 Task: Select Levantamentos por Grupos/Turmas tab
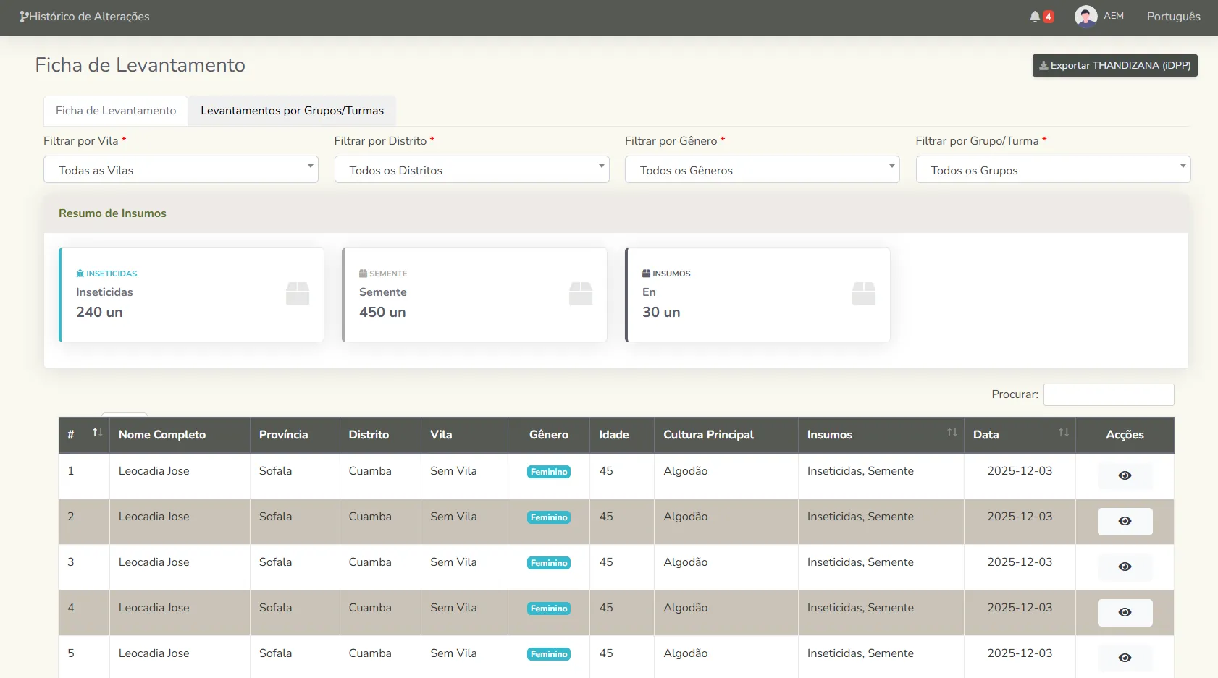pos(292,111)
